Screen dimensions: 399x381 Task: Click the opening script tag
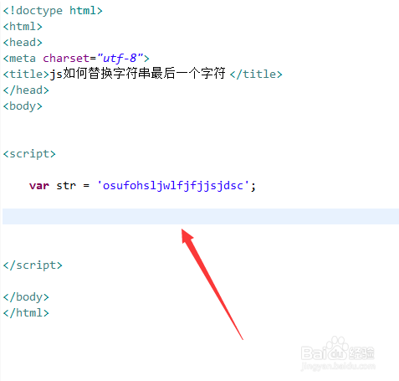29,154
